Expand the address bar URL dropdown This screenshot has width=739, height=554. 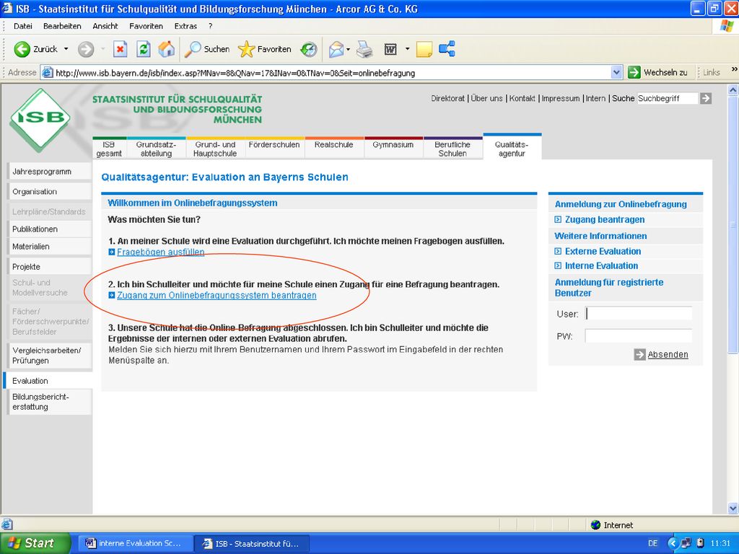[616, 73]
